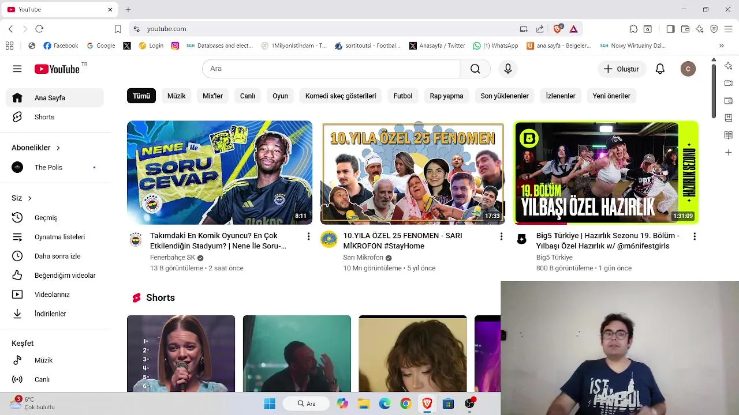Open the browser extensions puzzle icon
Screen dimensions: 739x415
coord(633,29)
